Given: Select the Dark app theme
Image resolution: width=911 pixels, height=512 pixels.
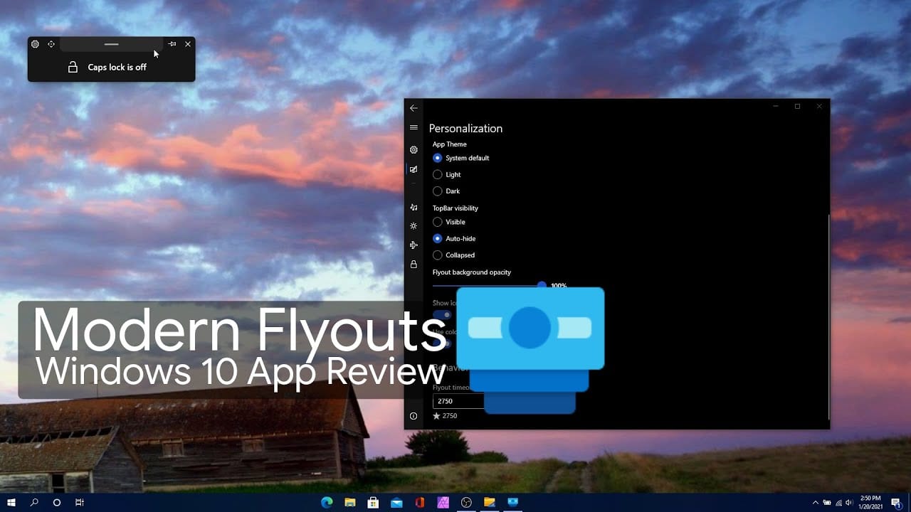Looking at the screenshot, I should (x=447, y=191).
